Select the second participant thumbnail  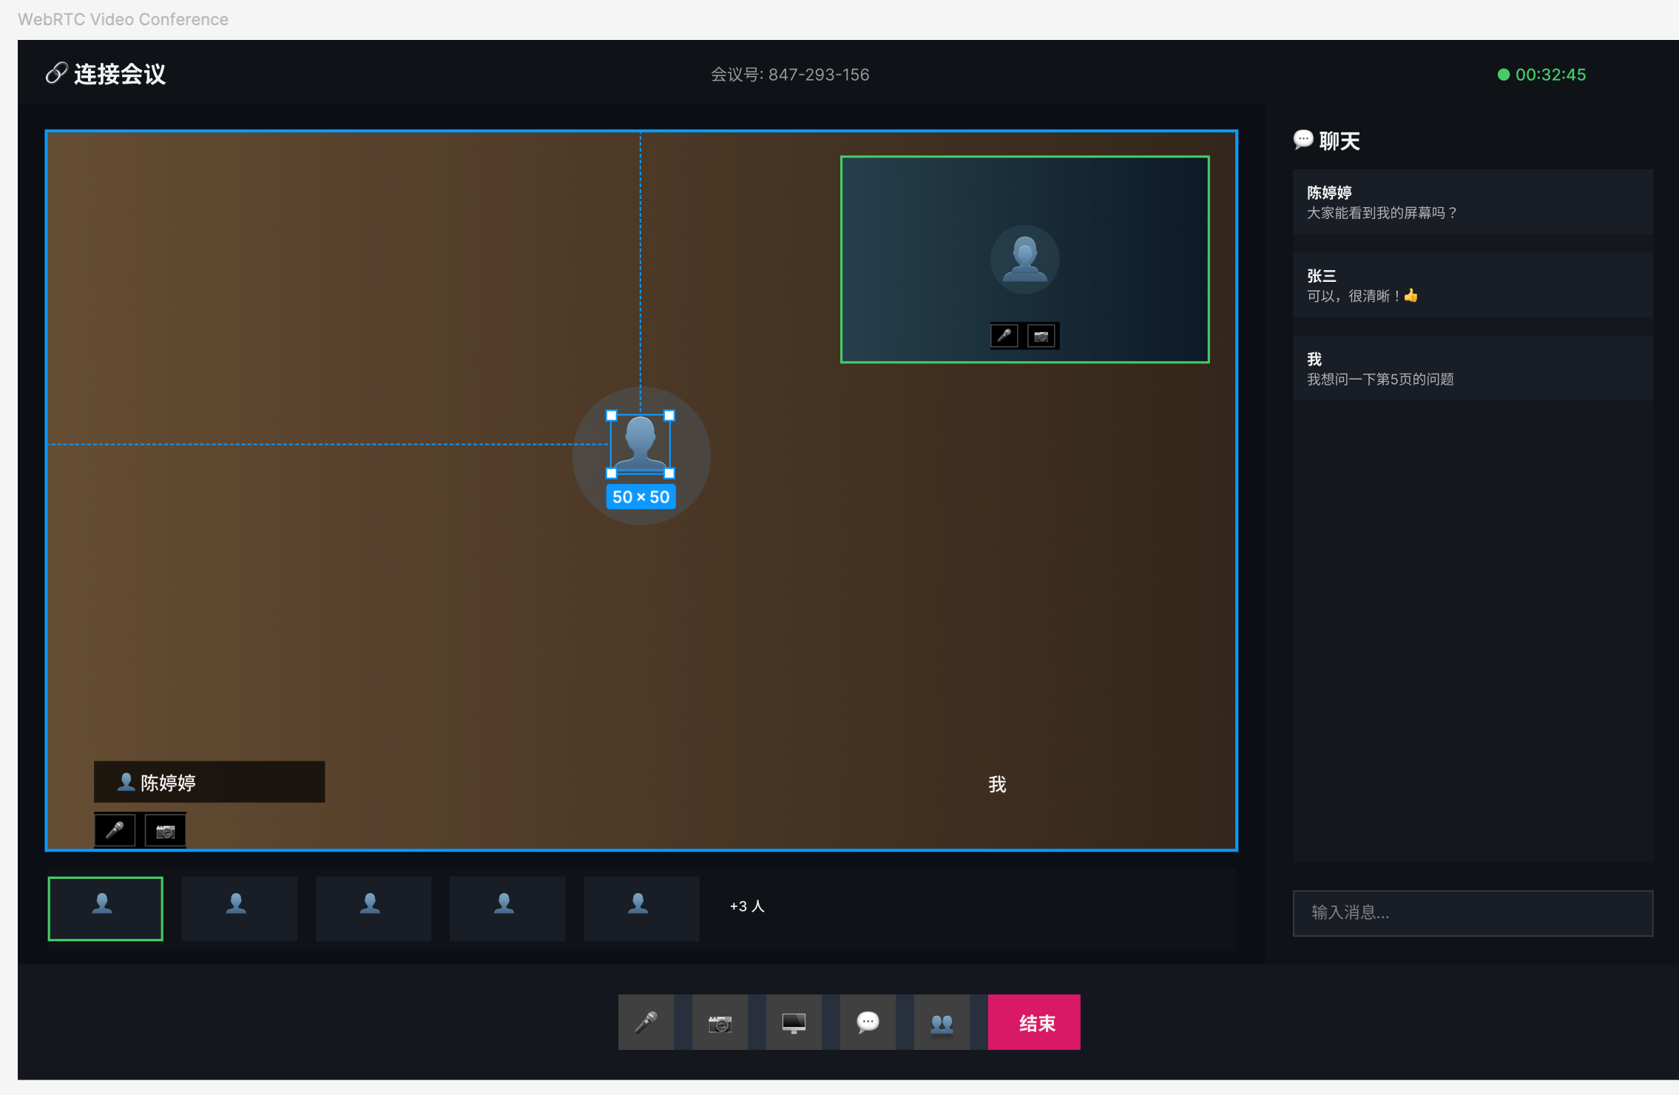(x=239, y=908)
